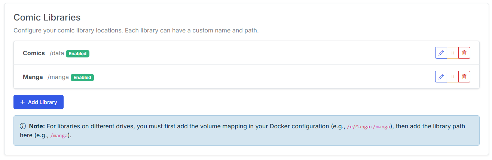Click the Enabled badge on Manga row
Screen dimensions: 492x160
click(82, 78)
